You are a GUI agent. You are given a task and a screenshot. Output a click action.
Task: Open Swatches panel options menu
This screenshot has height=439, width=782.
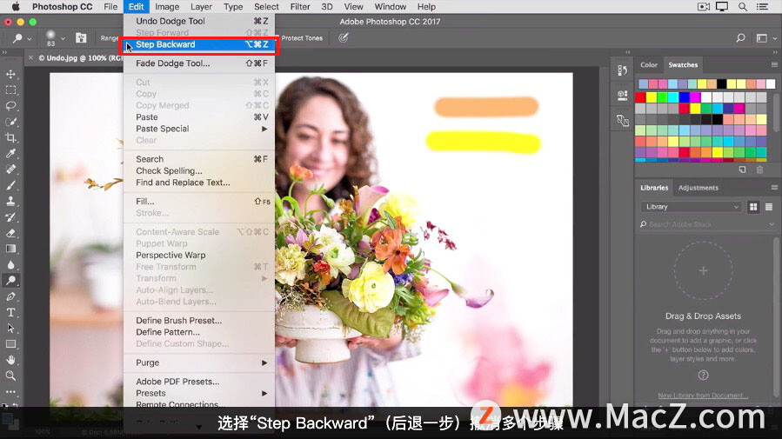(x=774, y=65)
